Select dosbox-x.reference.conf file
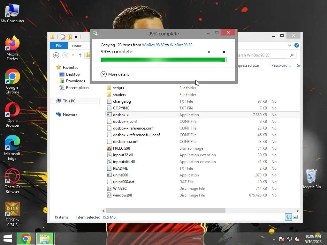 pyautogui.click(x=133, y=128)
